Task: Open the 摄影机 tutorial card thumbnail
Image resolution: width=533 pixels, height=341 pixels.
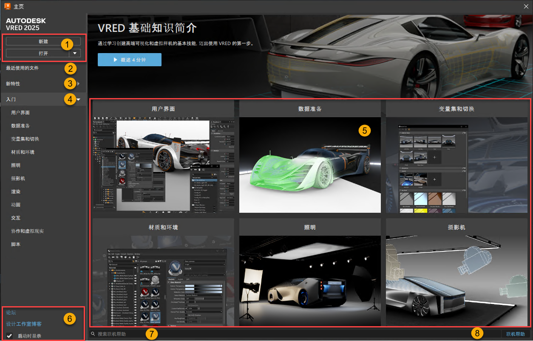Action: (x=456, y=281)
